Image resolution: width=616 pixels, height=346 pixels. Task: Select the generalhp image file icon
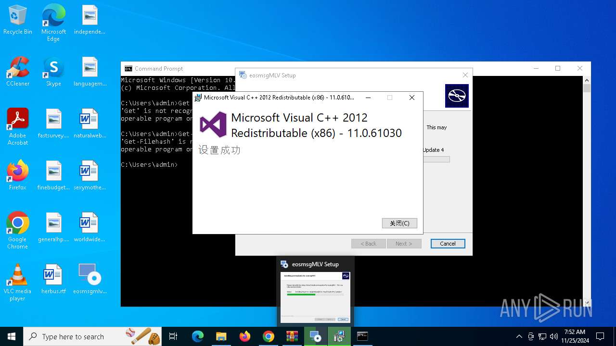(53, 227)
